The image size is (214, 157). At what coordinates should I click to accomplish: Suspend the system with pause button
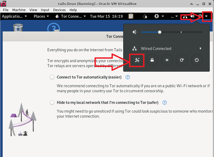click(x=167, y=60)
